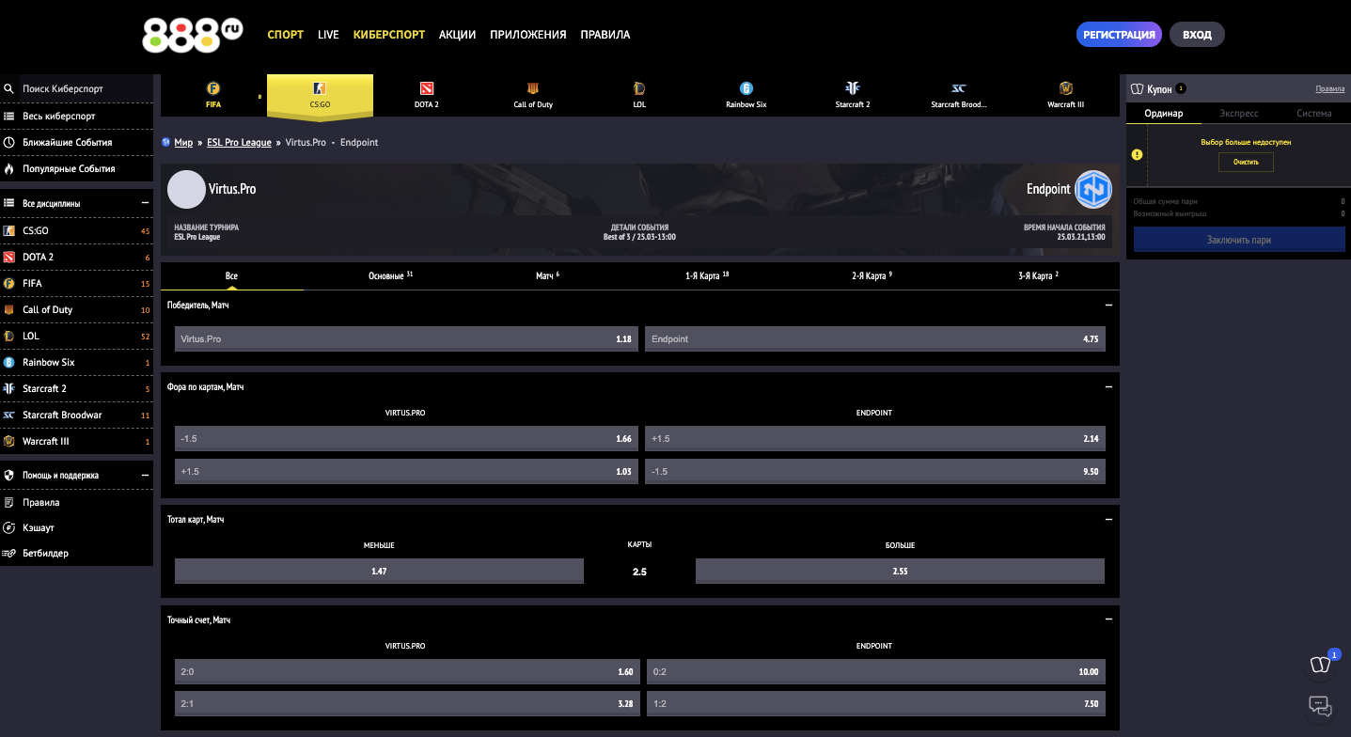Click the Warcraft III icon in sidebar
Screen dimensions: 1351x737
9,441
